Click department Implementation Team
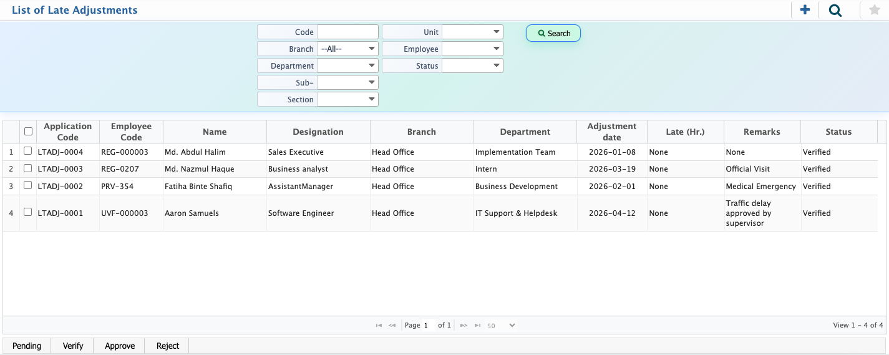The width and height of the screenshot is (889, 355). [x=515, y=152]
